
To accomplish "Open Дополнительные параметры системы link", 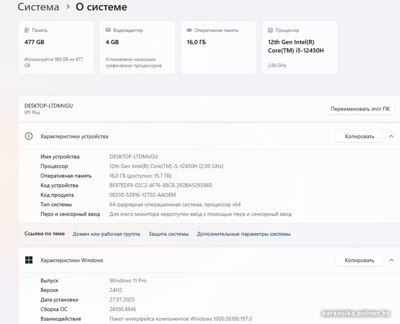I will pyautogui.click(x=243, y=234).
